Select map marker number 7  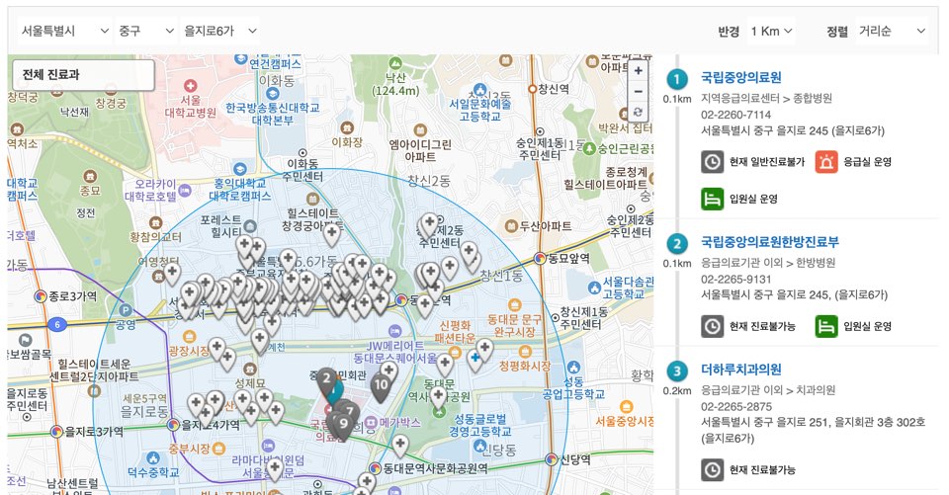[x=350, y=413]
